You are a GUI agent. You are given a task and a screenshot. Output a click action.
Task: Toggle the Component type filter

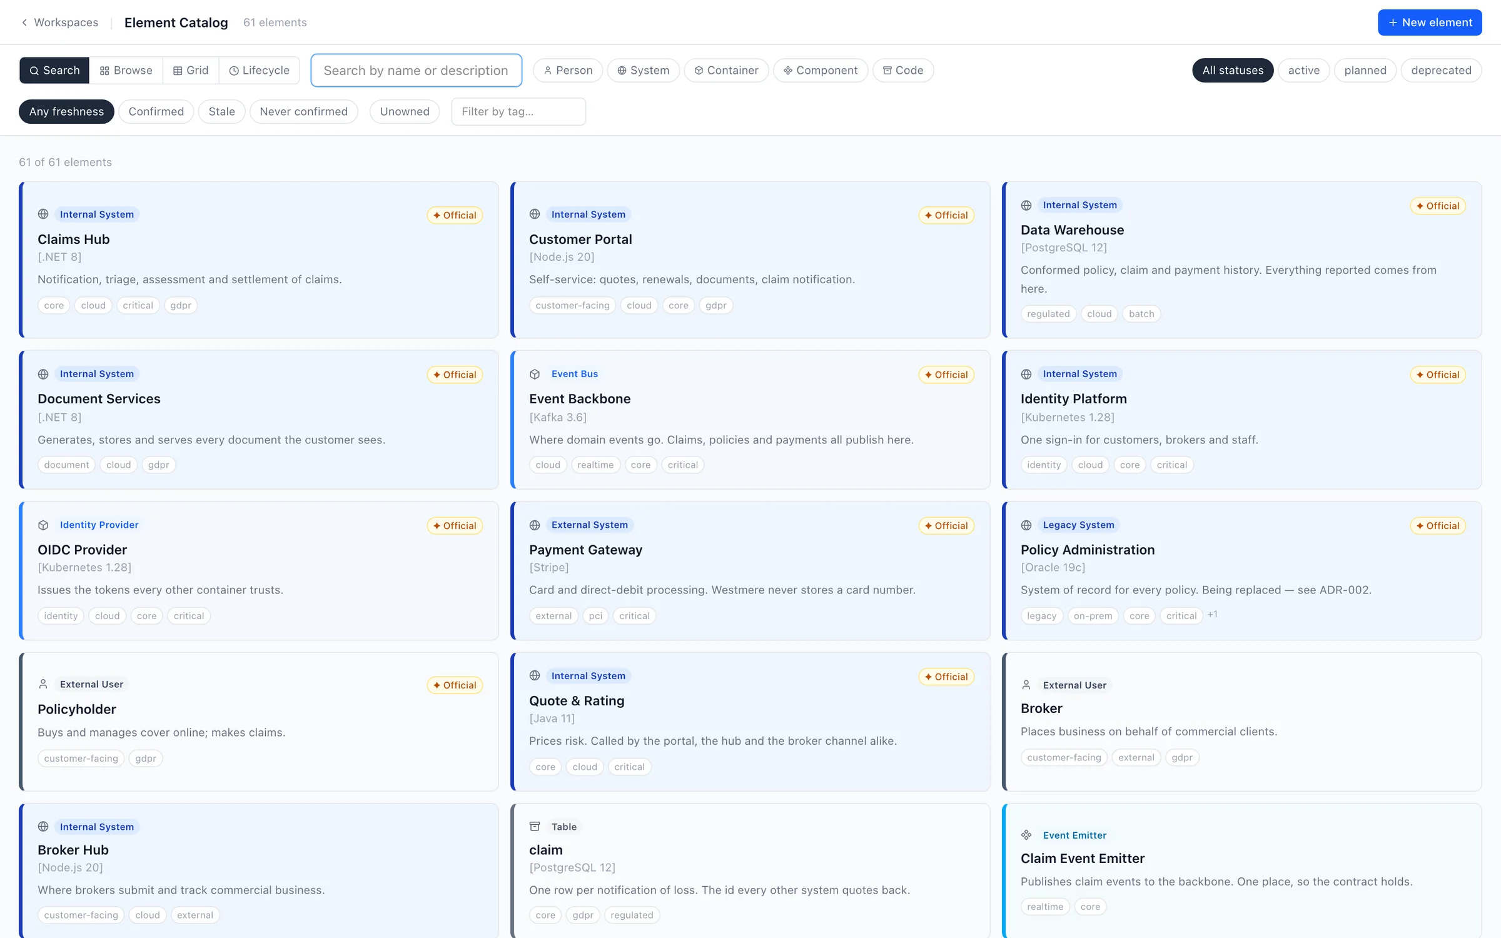coord(821,70)
